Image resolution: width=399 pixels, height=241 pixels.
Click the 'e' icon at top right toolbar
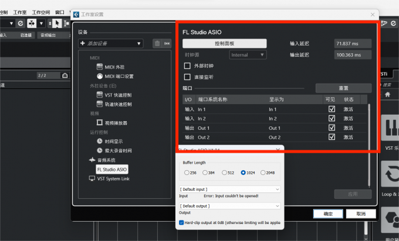pyautogui.click(x=393, y=23)
